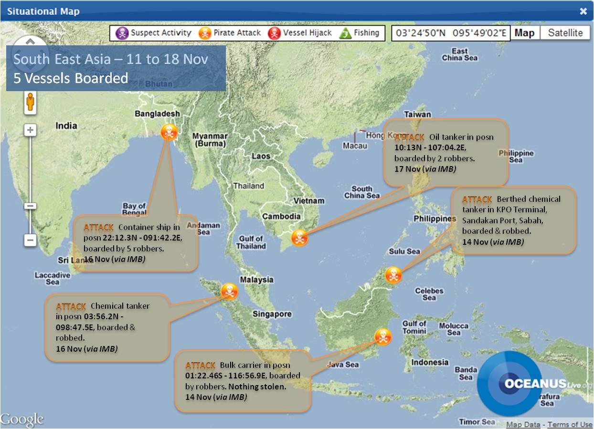
Task: Click the pirate attack marker off southern Vietnam
Action: [299, 238]
